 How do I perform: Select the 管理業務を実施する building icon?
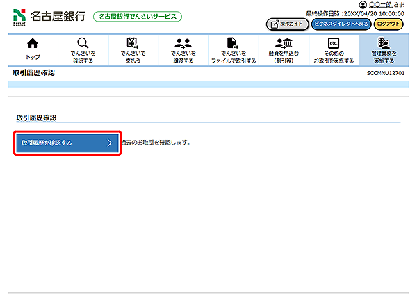(x=383, y=43)
